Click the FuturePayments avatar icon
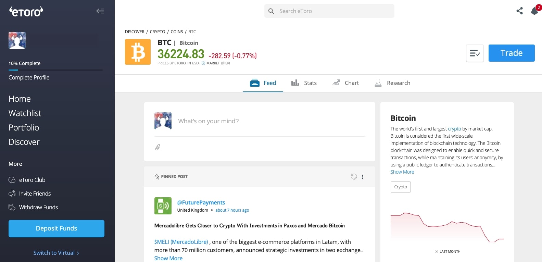Image resolution: width=542 pixels, height=262 pixels. [x=163, y=206]
